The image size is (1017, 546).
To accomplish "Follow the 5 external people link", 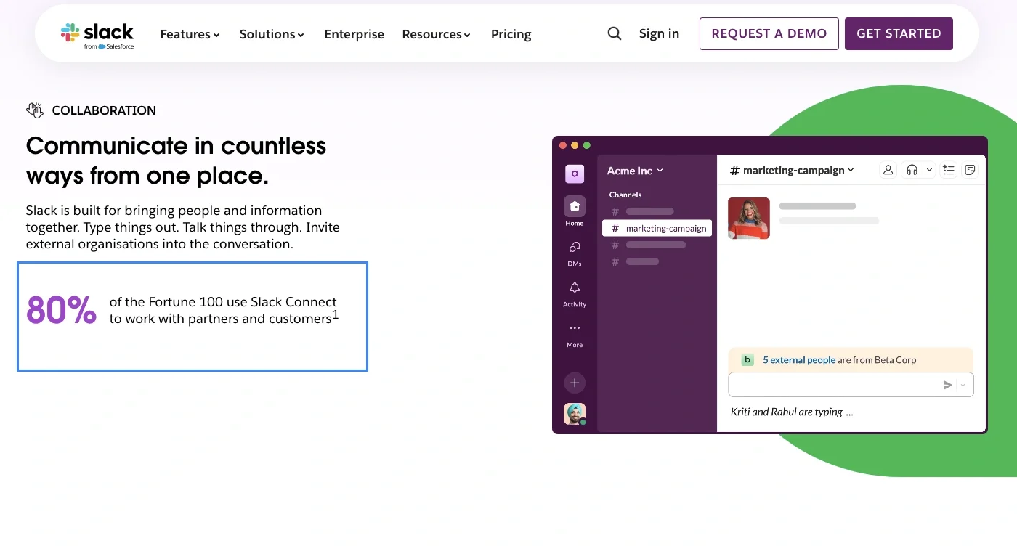I will pyautogui.click(x=799, y=359).
